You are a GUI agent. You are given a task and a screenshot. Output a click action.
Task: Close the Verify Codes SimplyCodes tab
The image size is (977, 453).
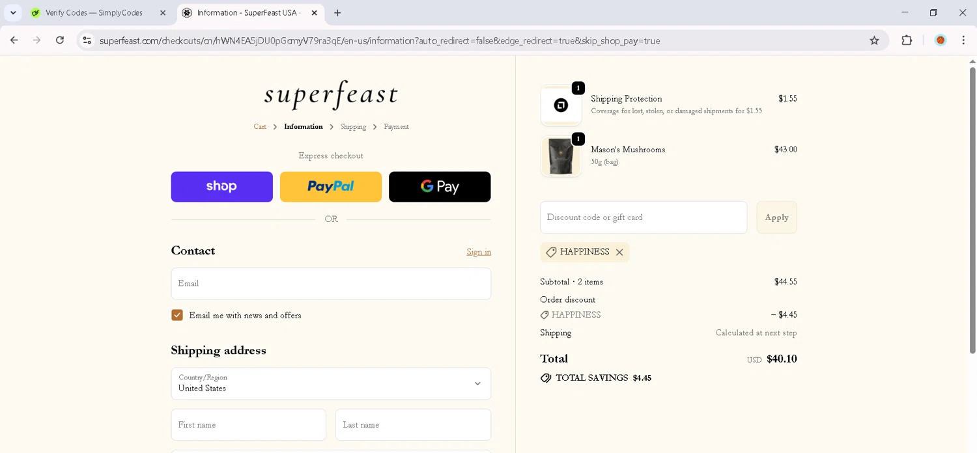click(163, 13)
